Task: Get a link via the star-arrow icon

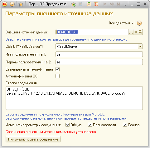Action: [74, 4]
